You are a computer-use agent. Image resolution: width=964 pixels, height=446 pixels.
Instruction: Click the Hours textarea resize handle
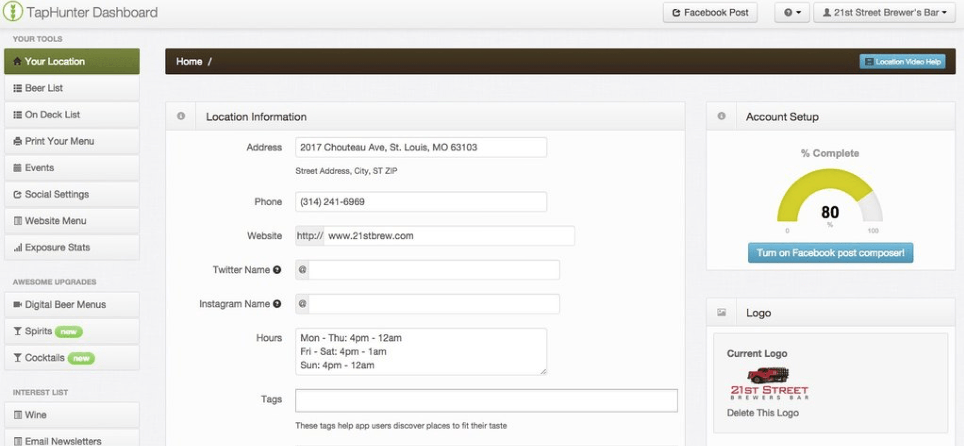(543, 371)
